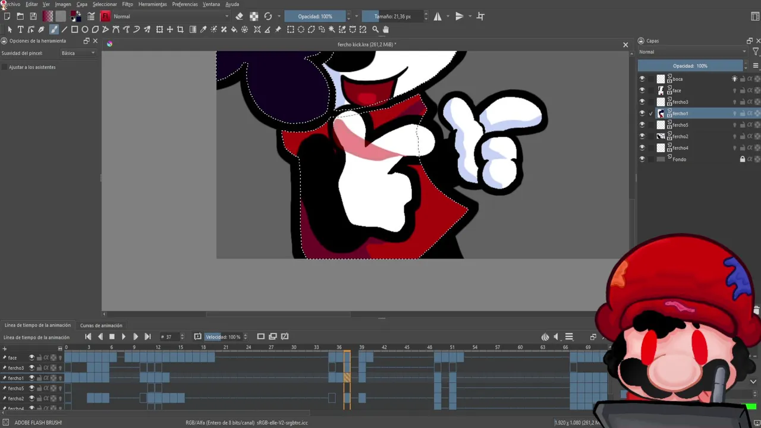The height and width of the screenshot is (428, 761).
Task: Click the audio speaker icon in timeline
Action: point(556,337)
